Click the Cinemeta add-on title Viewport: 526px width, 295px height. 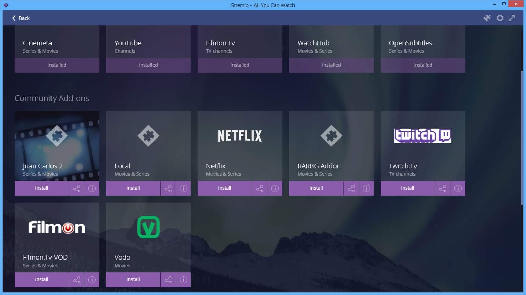38,43
